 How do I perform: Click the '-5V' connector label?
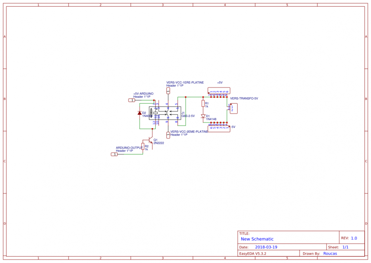(233, 127)
